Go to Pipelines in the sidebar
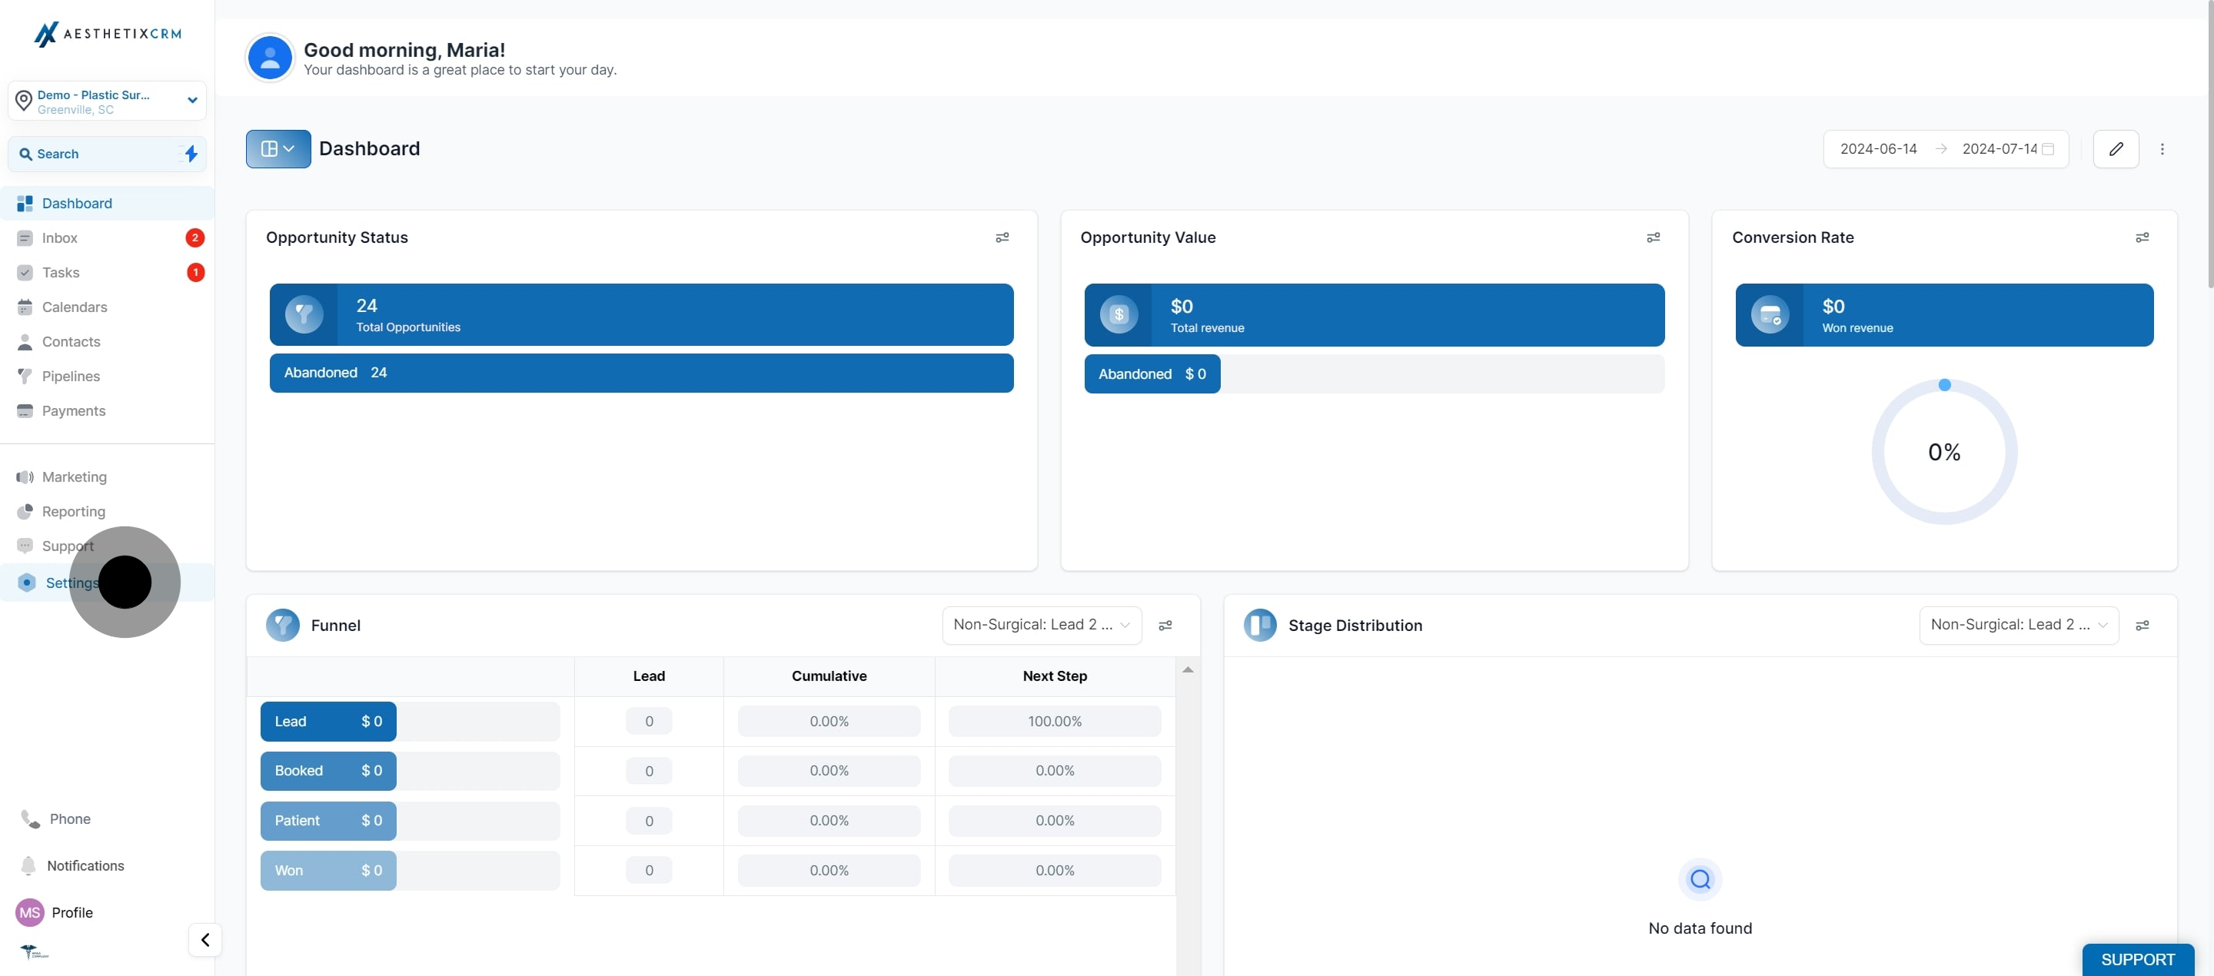This screenshot has width=2214, height=976. pyautogui.click(x=71, y=377)
